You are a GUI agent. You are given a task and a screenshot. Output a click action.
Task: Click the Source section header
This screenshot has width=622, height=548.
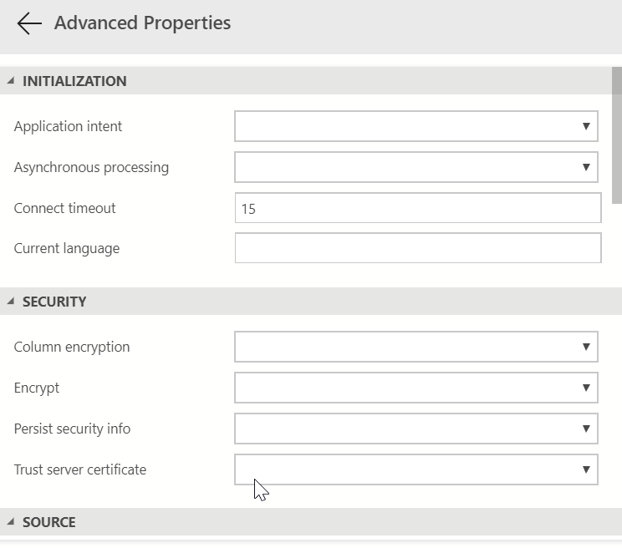click(x=49, y=522)
